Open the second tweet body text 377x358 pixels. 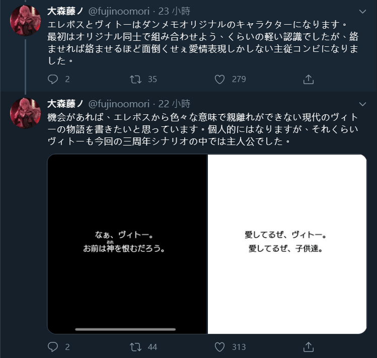pos(203,129)
